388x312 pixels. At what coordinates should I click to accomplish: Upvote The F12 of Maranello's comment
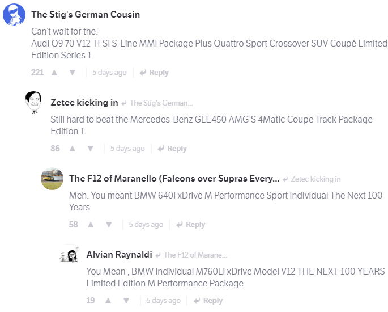[x=91, y=225]
